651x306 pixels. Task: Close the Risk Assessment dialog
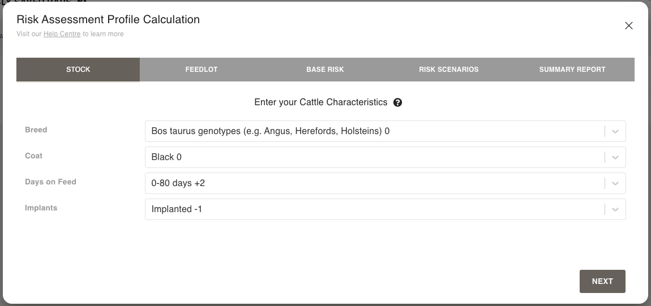click(628, 25)
